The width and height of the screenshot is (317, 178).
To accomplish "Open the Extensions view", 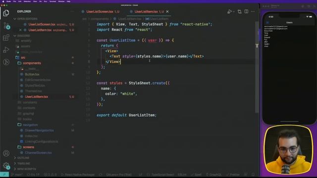I will [x=6, y=38].
